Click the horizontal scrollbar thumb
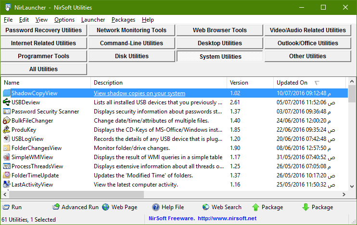The width and height of the screenshot is (357, 225). pyautogui.click(x=76, y=194)
